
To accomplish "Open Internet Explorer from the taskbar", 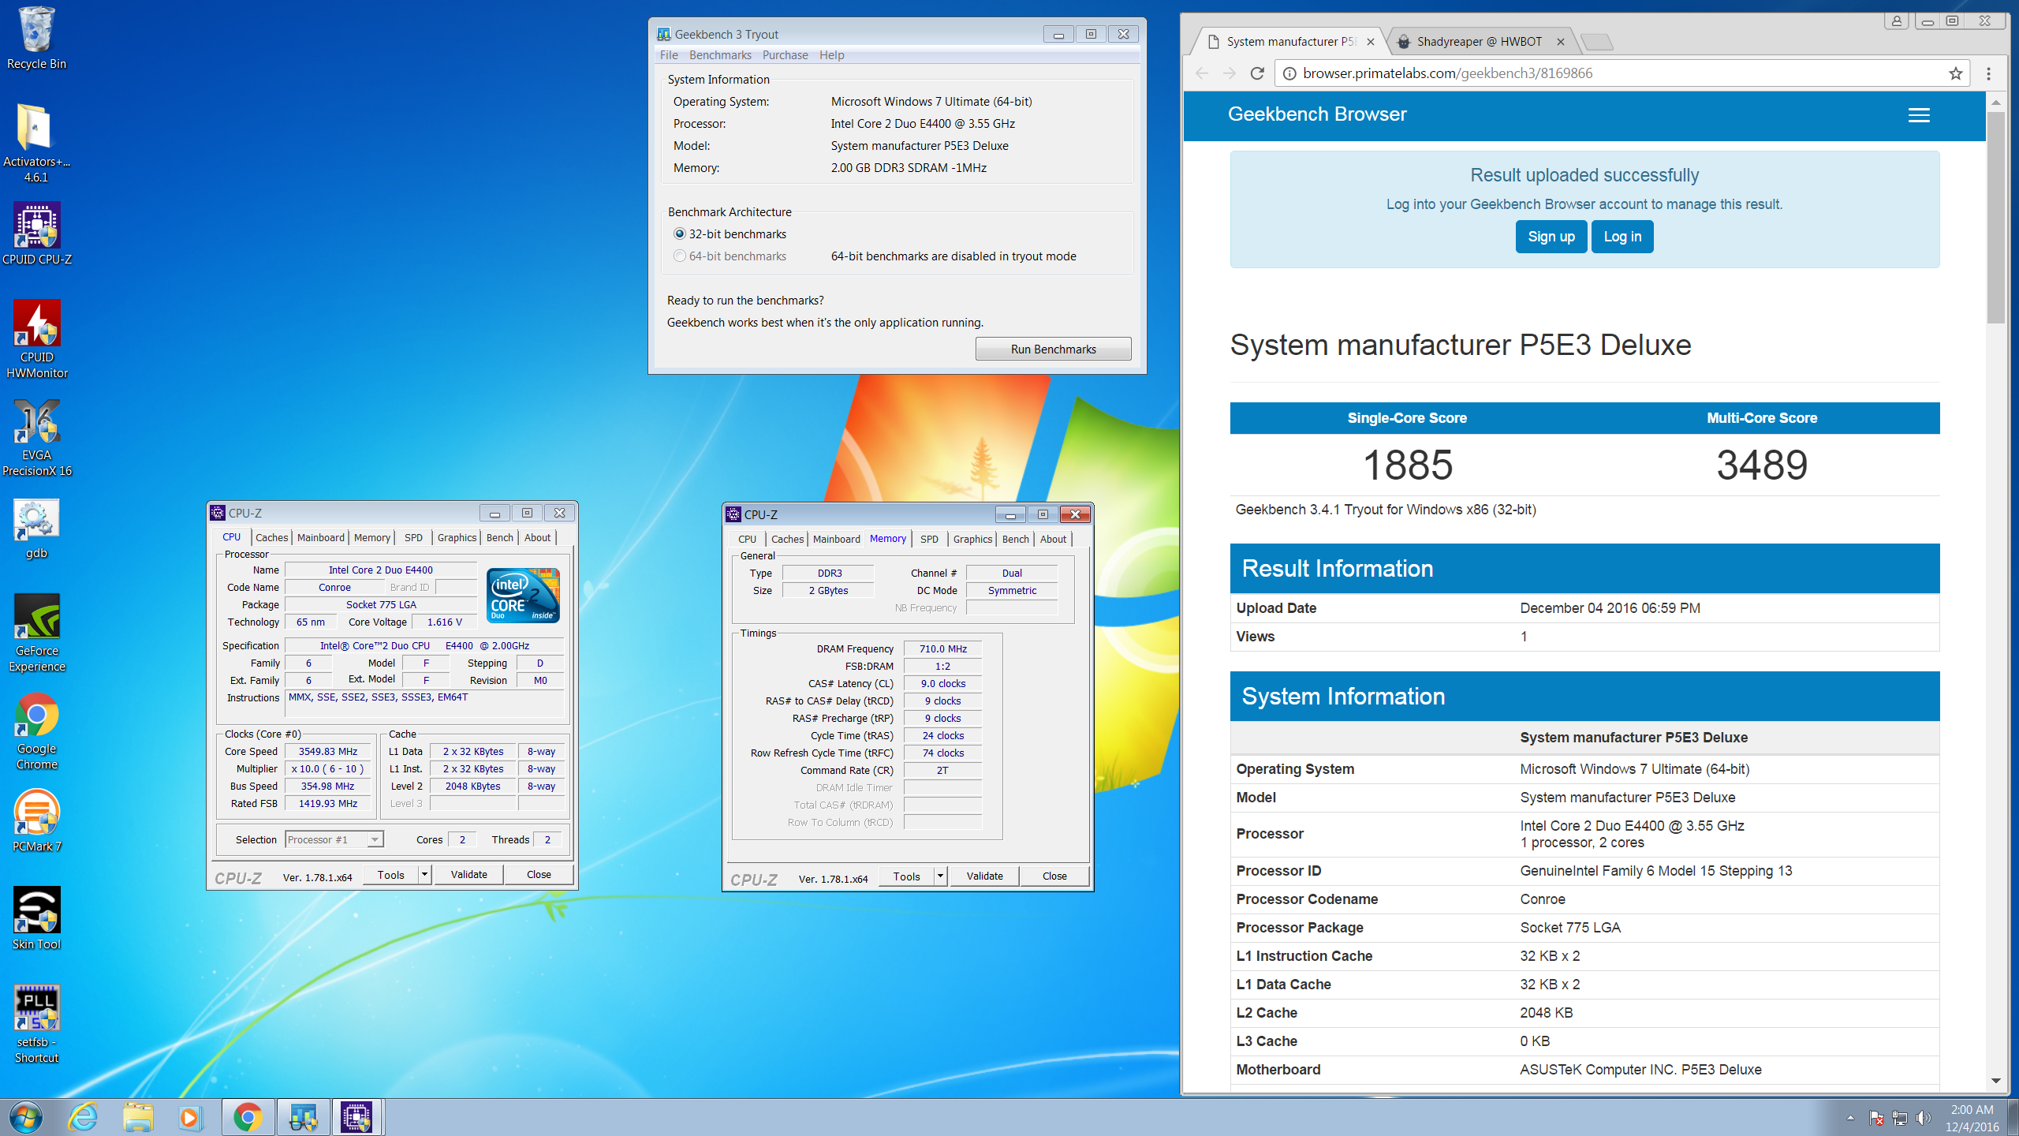I will pyautogui.click(x=83, y=1117).
